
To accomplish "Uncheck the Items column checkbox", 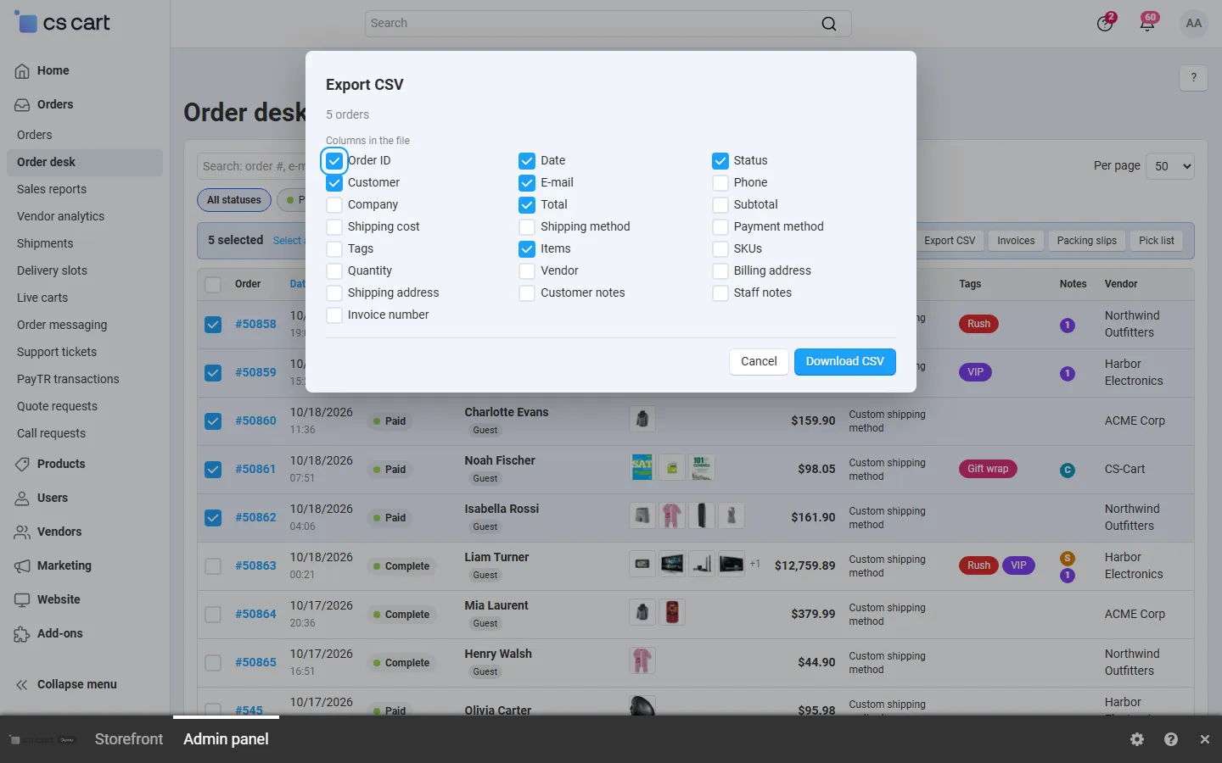I will click(527, 248).
